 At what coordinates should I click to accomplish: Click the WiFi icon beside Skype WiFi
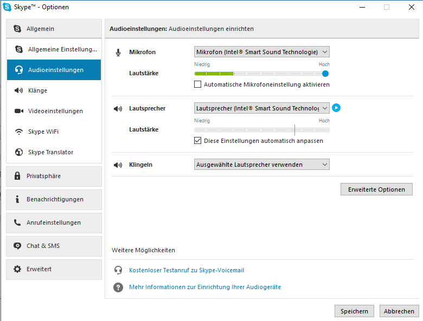(x=19, y=132)
